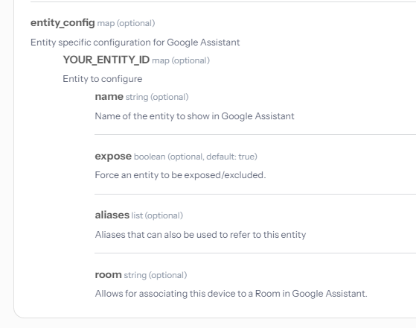Click 'Aliases that can also be used' description
Image resolution: width=416 pixels, height=328 pixels.
click(x=200, y=235)
